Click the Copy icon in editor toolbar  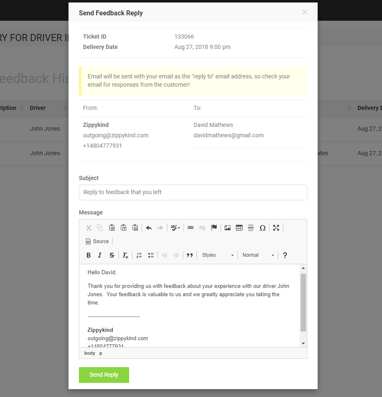[100, 228]
